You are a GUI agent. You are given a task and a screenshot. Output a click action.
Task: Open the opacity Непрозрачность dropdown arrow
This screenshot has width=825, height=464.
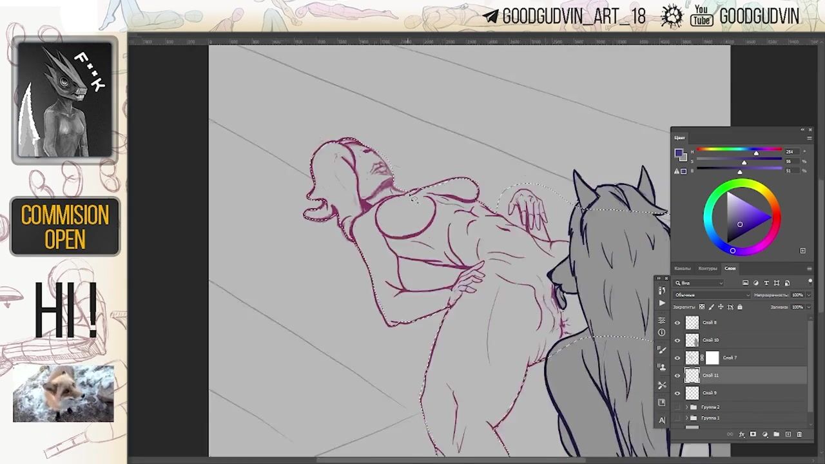808,295
